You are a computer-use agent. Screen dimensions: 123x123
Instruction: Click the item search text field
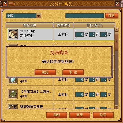pyautogui.click(x=85, y=16)
